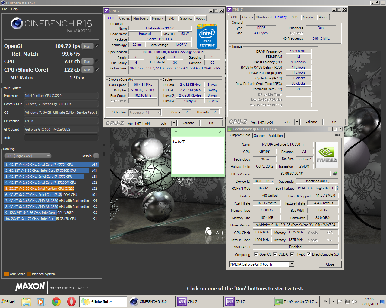
Task: Switch to the GPU-Z Validation tab
Action: coord(276,136)
